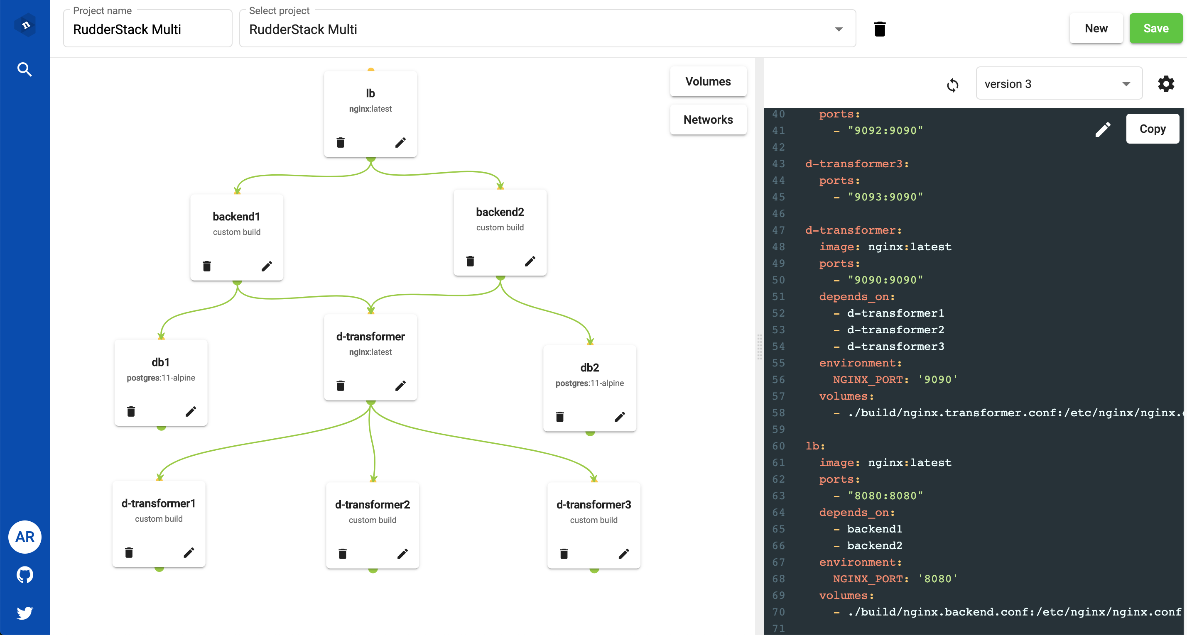Image resolution: width=1187 pixels, height=635 pixels.
Task: Edit the lb service node
Action: click(400, 142)
